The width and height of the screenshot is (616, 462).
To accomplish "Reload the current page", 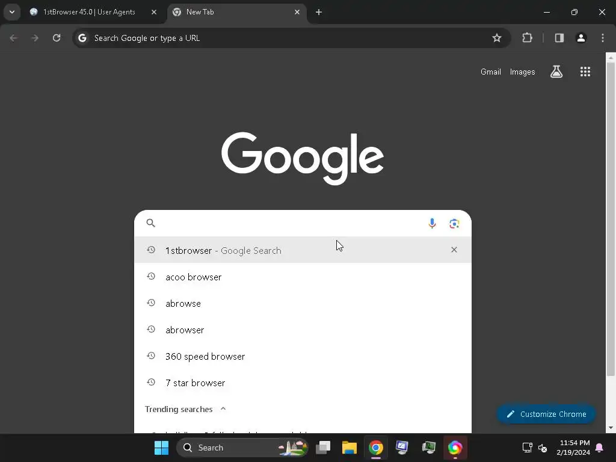I will (x=57, y=38).
